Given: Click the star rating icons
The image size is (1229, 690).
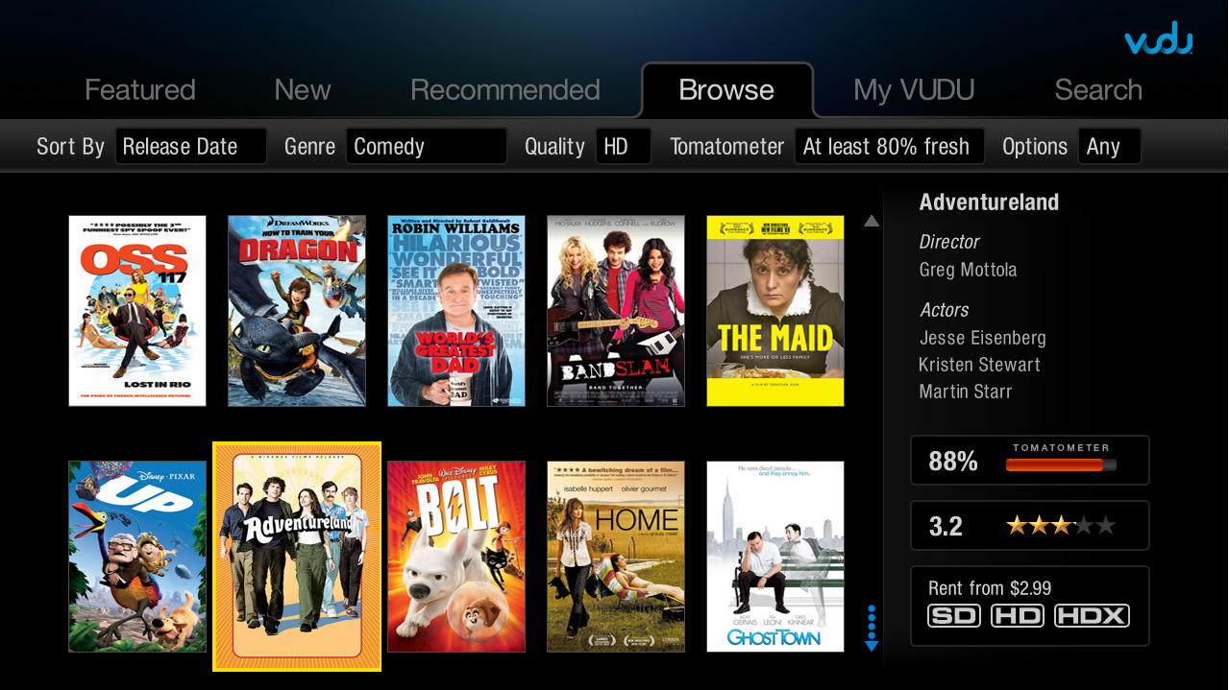Looking at the screenshot, I should [x=1061, y=526].
